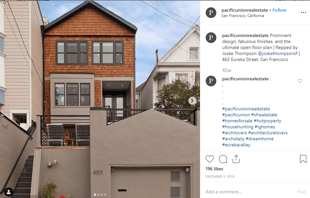Open the @joskethompsonsf mention

click(278, 53)
